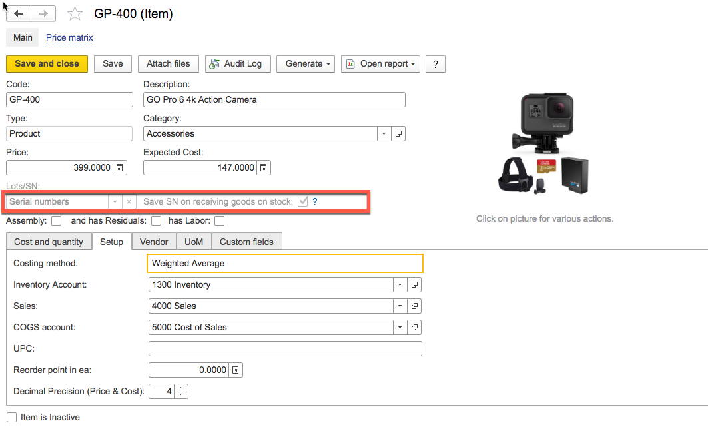The width and height of the screenshot is (708, 435).
Task: Click the Save button
Action: click(113, 64)
